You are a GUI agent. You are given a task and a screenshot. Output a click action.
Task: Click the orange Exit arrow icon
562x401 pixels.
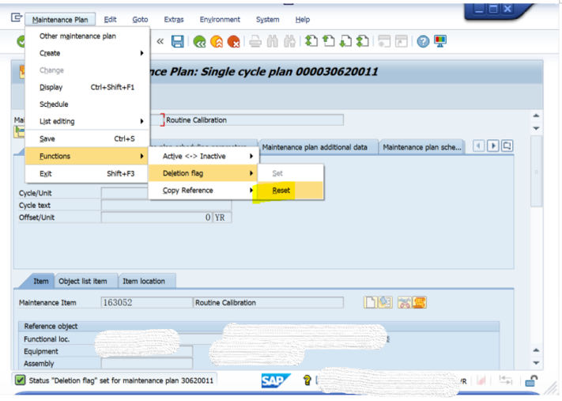click(217, 42)
